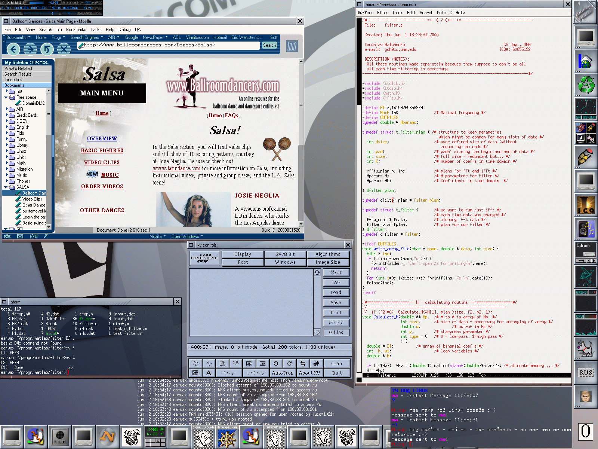The width and height of the screenshot is (598, 449).
Task: Collapse the 'Free space' bookmark folder
Action: tap(6, 97)
